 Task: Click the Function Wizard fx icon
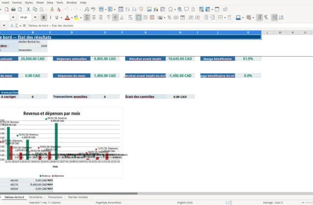pos(12,25)
